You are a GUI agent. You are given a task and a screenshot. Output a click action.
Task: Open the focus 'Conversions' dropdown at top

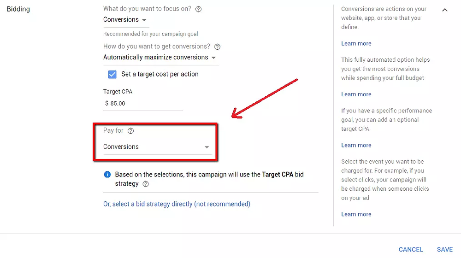pos(125,20)
